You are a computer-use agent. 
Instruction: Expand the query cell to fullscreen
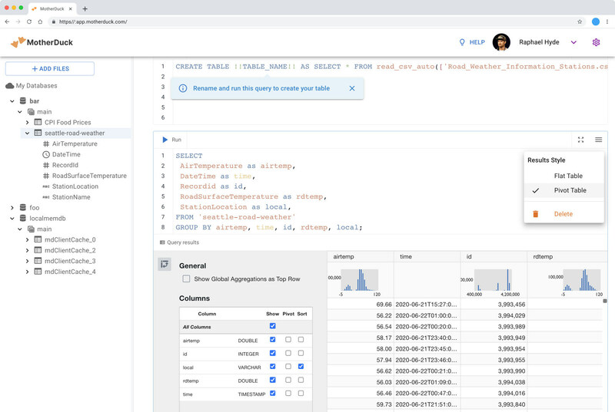pyautogui.click(x=581, y=140)
